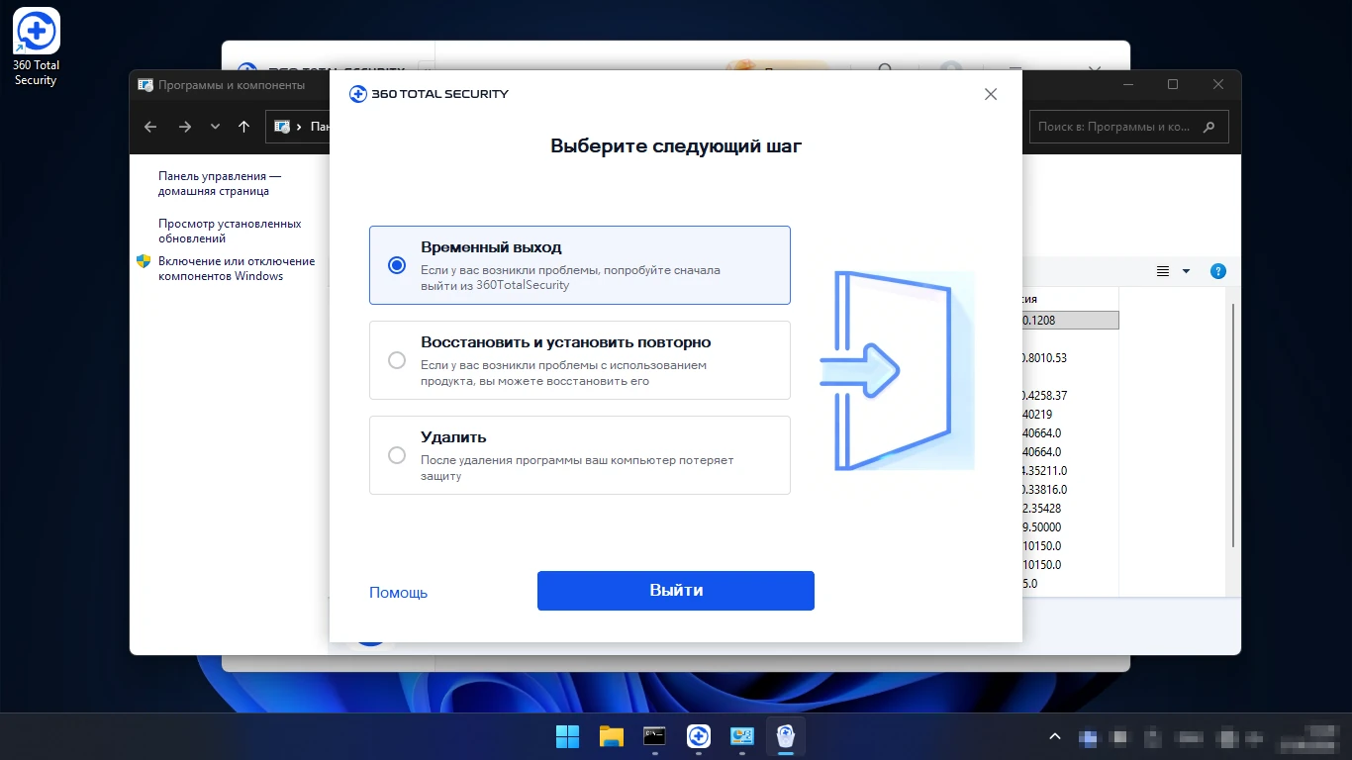Click the vertical scrollbar of the programs list
This screenshot has height=760, width=1352.
(1233, 426)
